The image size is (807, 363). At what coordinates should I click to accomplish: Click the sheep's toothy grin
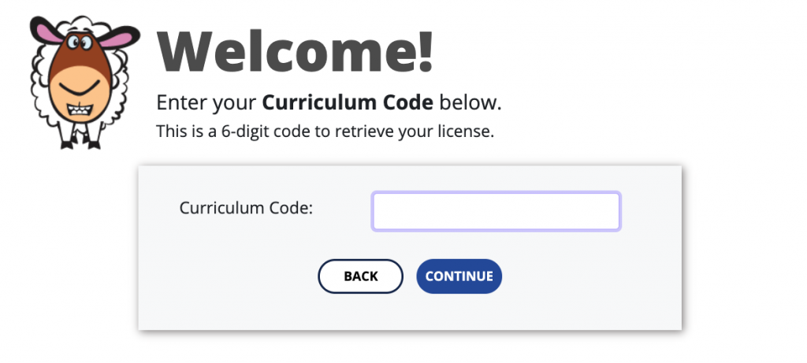80,109
